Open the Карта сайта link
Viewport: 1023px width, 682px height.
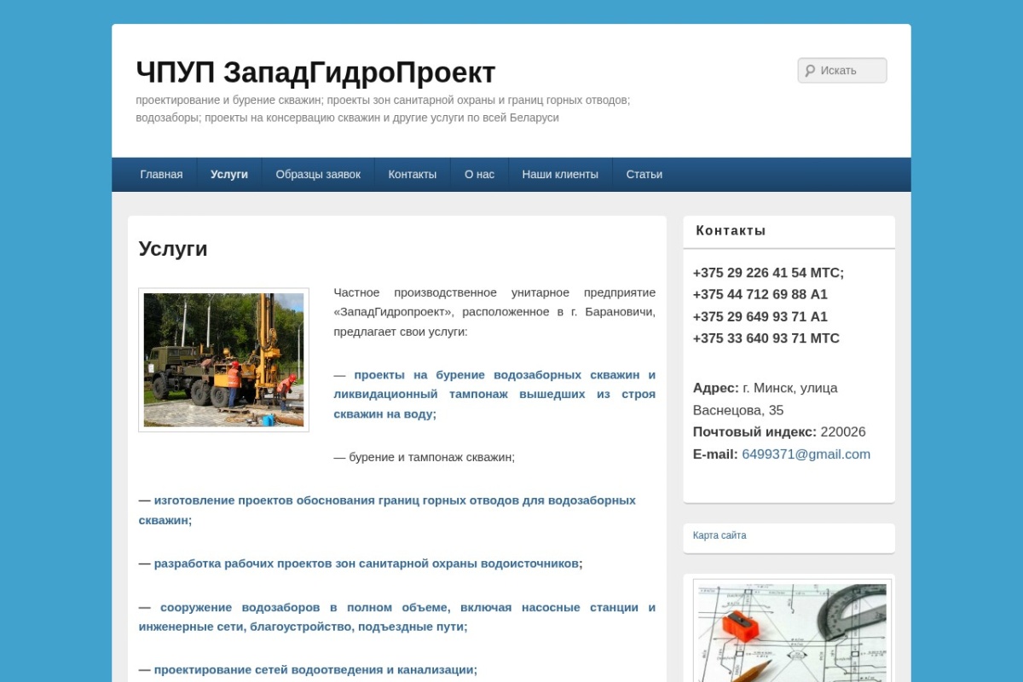coord(720,535)
